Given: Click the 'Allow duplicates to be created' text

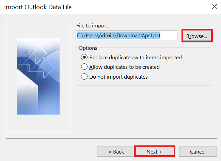Looking at the screenshot, I should (x=124, y=67).
